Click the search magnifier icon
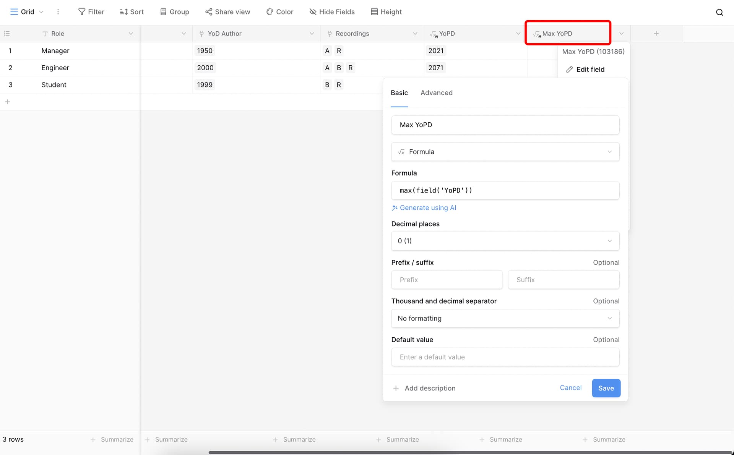The image size is (734, 455). 719,12
